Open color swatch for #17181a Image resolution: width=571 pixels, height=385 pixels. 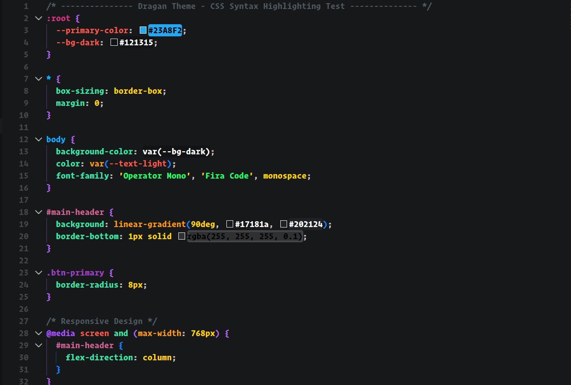point(230,224)
